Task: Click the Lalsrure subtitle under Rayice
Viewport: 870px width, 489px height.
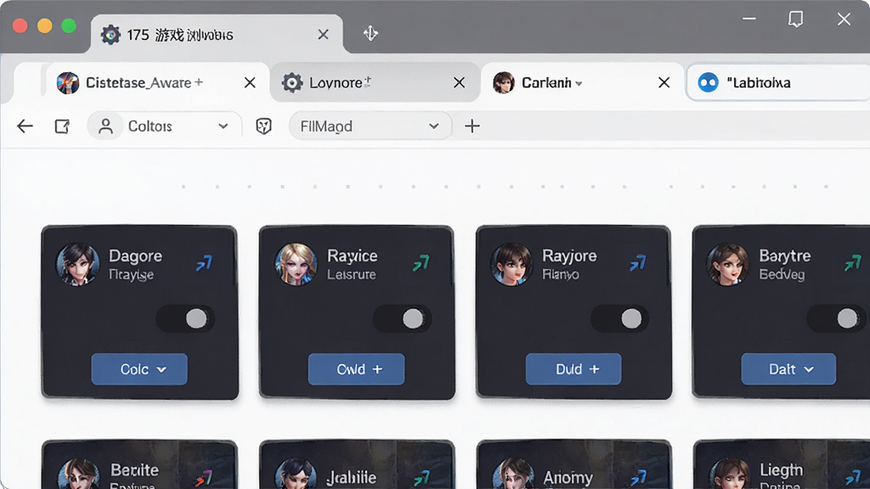Action: 351,274
